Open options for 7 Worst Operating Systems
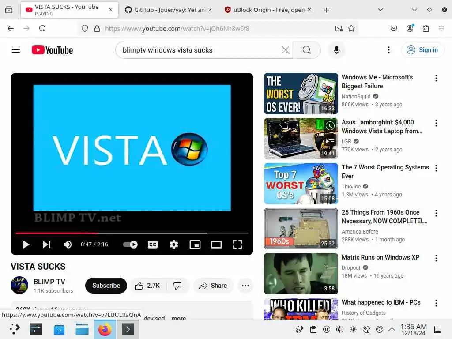This screenshot has height=339, width=452. [x=436, y=168]
